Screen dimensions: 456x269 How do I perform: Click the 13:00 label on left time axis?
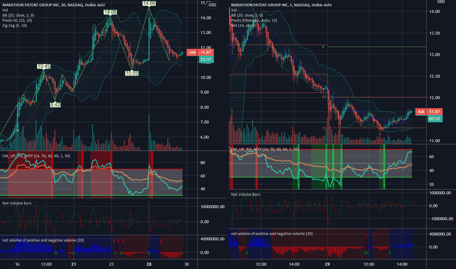coord(46,264)
